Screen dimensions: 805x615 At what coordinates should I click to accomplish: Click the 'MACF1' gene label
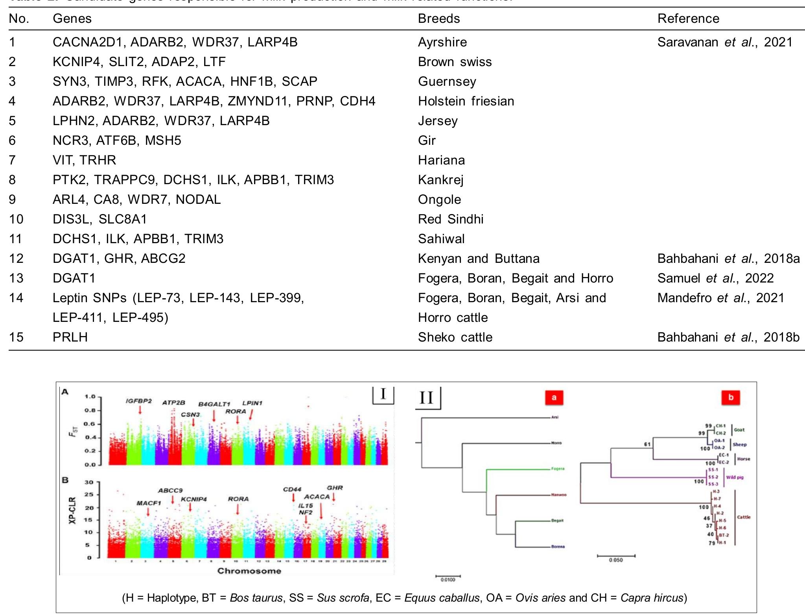149,503
